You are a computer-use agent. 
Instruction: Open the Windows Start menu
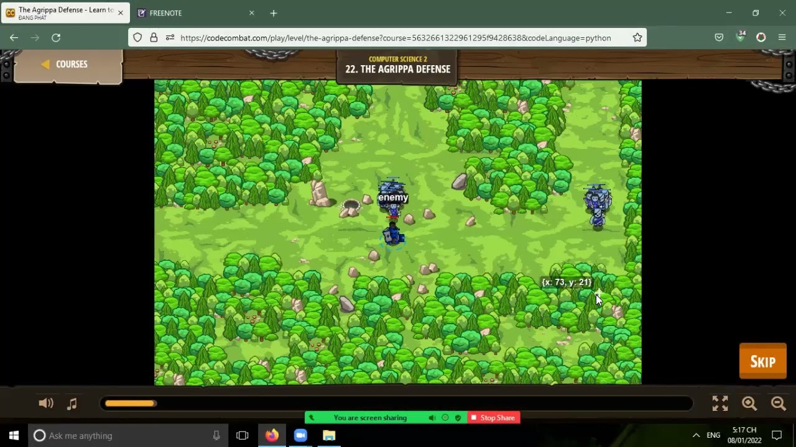point(14,435)
